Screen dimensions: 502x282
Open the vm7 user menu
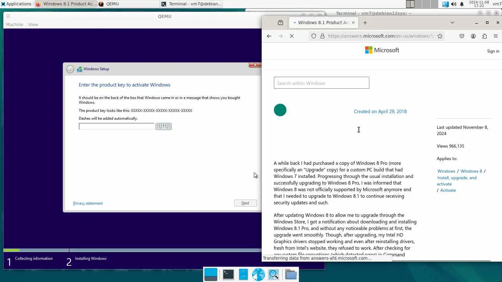point(497,4)
